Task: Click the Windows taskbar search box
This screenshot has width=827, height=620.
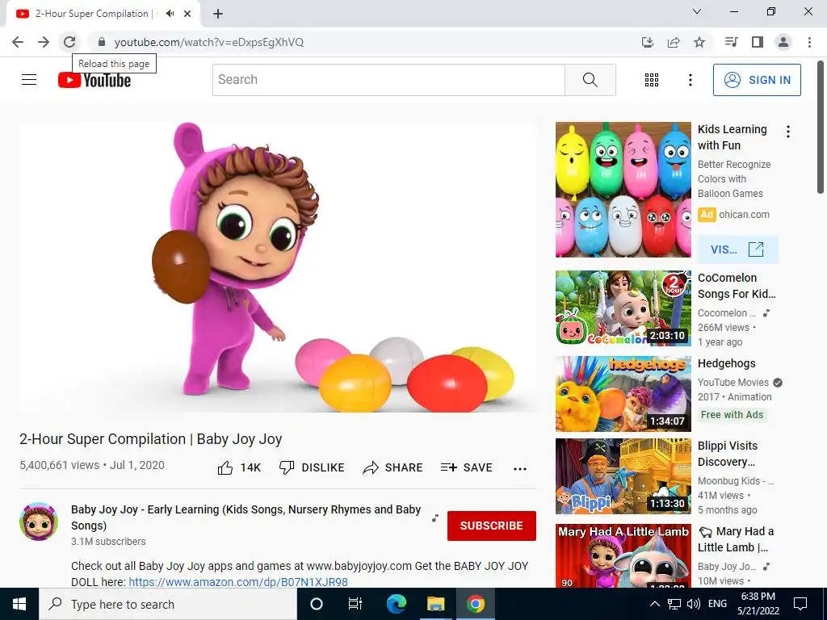Action: coord(168,604)
